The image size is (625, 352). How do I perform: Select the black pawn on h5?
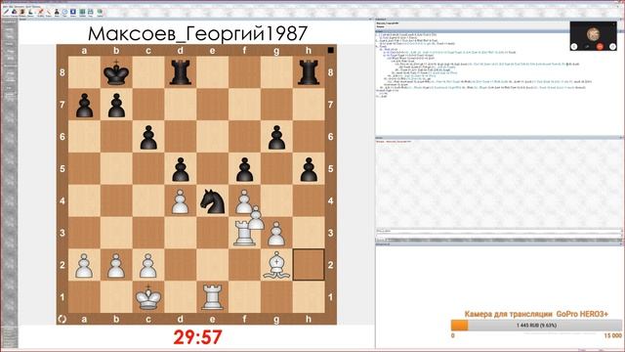(309, 169)
